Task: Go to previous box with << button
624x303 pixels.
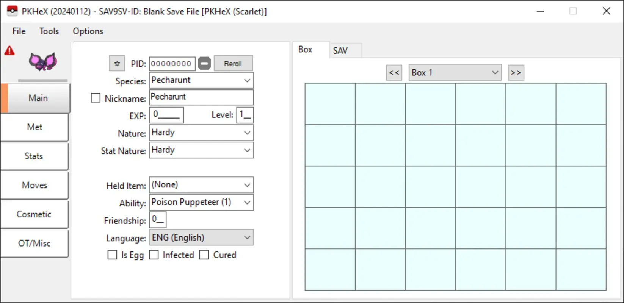Action: [394, 72]
